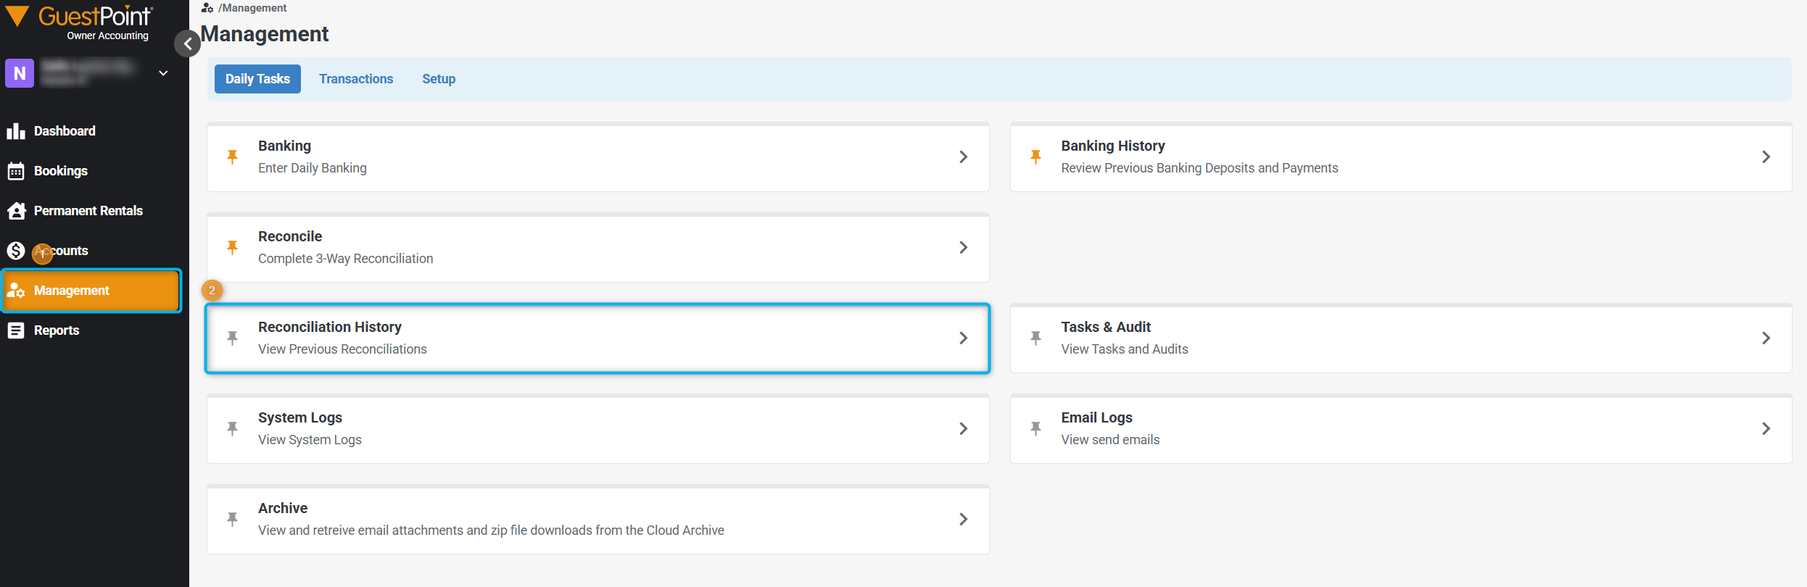
Task: Click the Accounts dollar sign icon
Action: tap(16, 251)
